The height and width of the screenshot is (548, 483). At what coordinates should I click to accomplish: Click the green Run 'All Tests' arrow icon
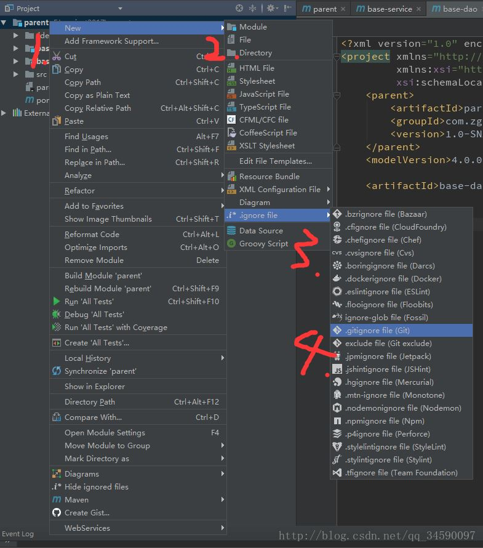pos(57,301)
